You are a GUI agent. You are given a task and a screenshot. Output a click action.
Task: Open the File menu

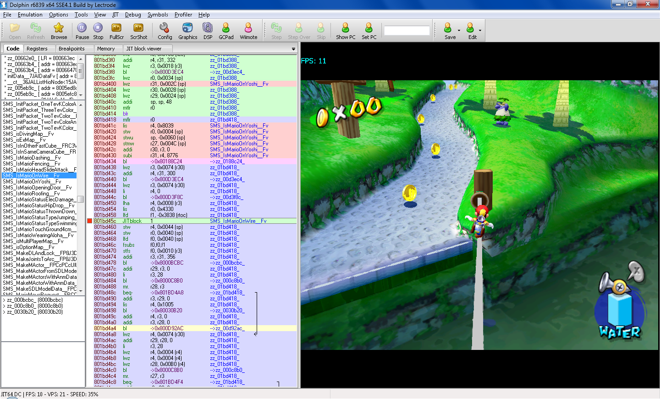click(x=7, y=15)
